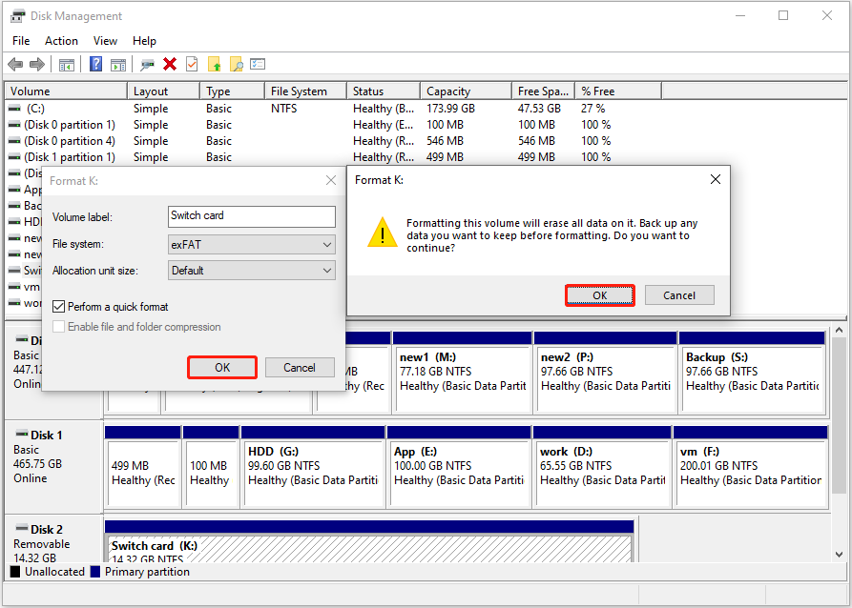Click the Forward navigation arrow icon
852x608 pixels.
pyautogui.click(x=36, y=64)
